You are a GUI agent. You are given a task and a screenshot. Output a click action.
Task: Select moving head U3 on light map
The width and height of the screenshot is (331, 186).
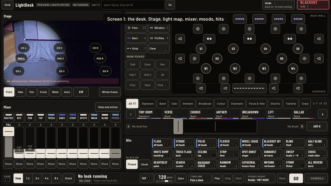tap(233, 49)
